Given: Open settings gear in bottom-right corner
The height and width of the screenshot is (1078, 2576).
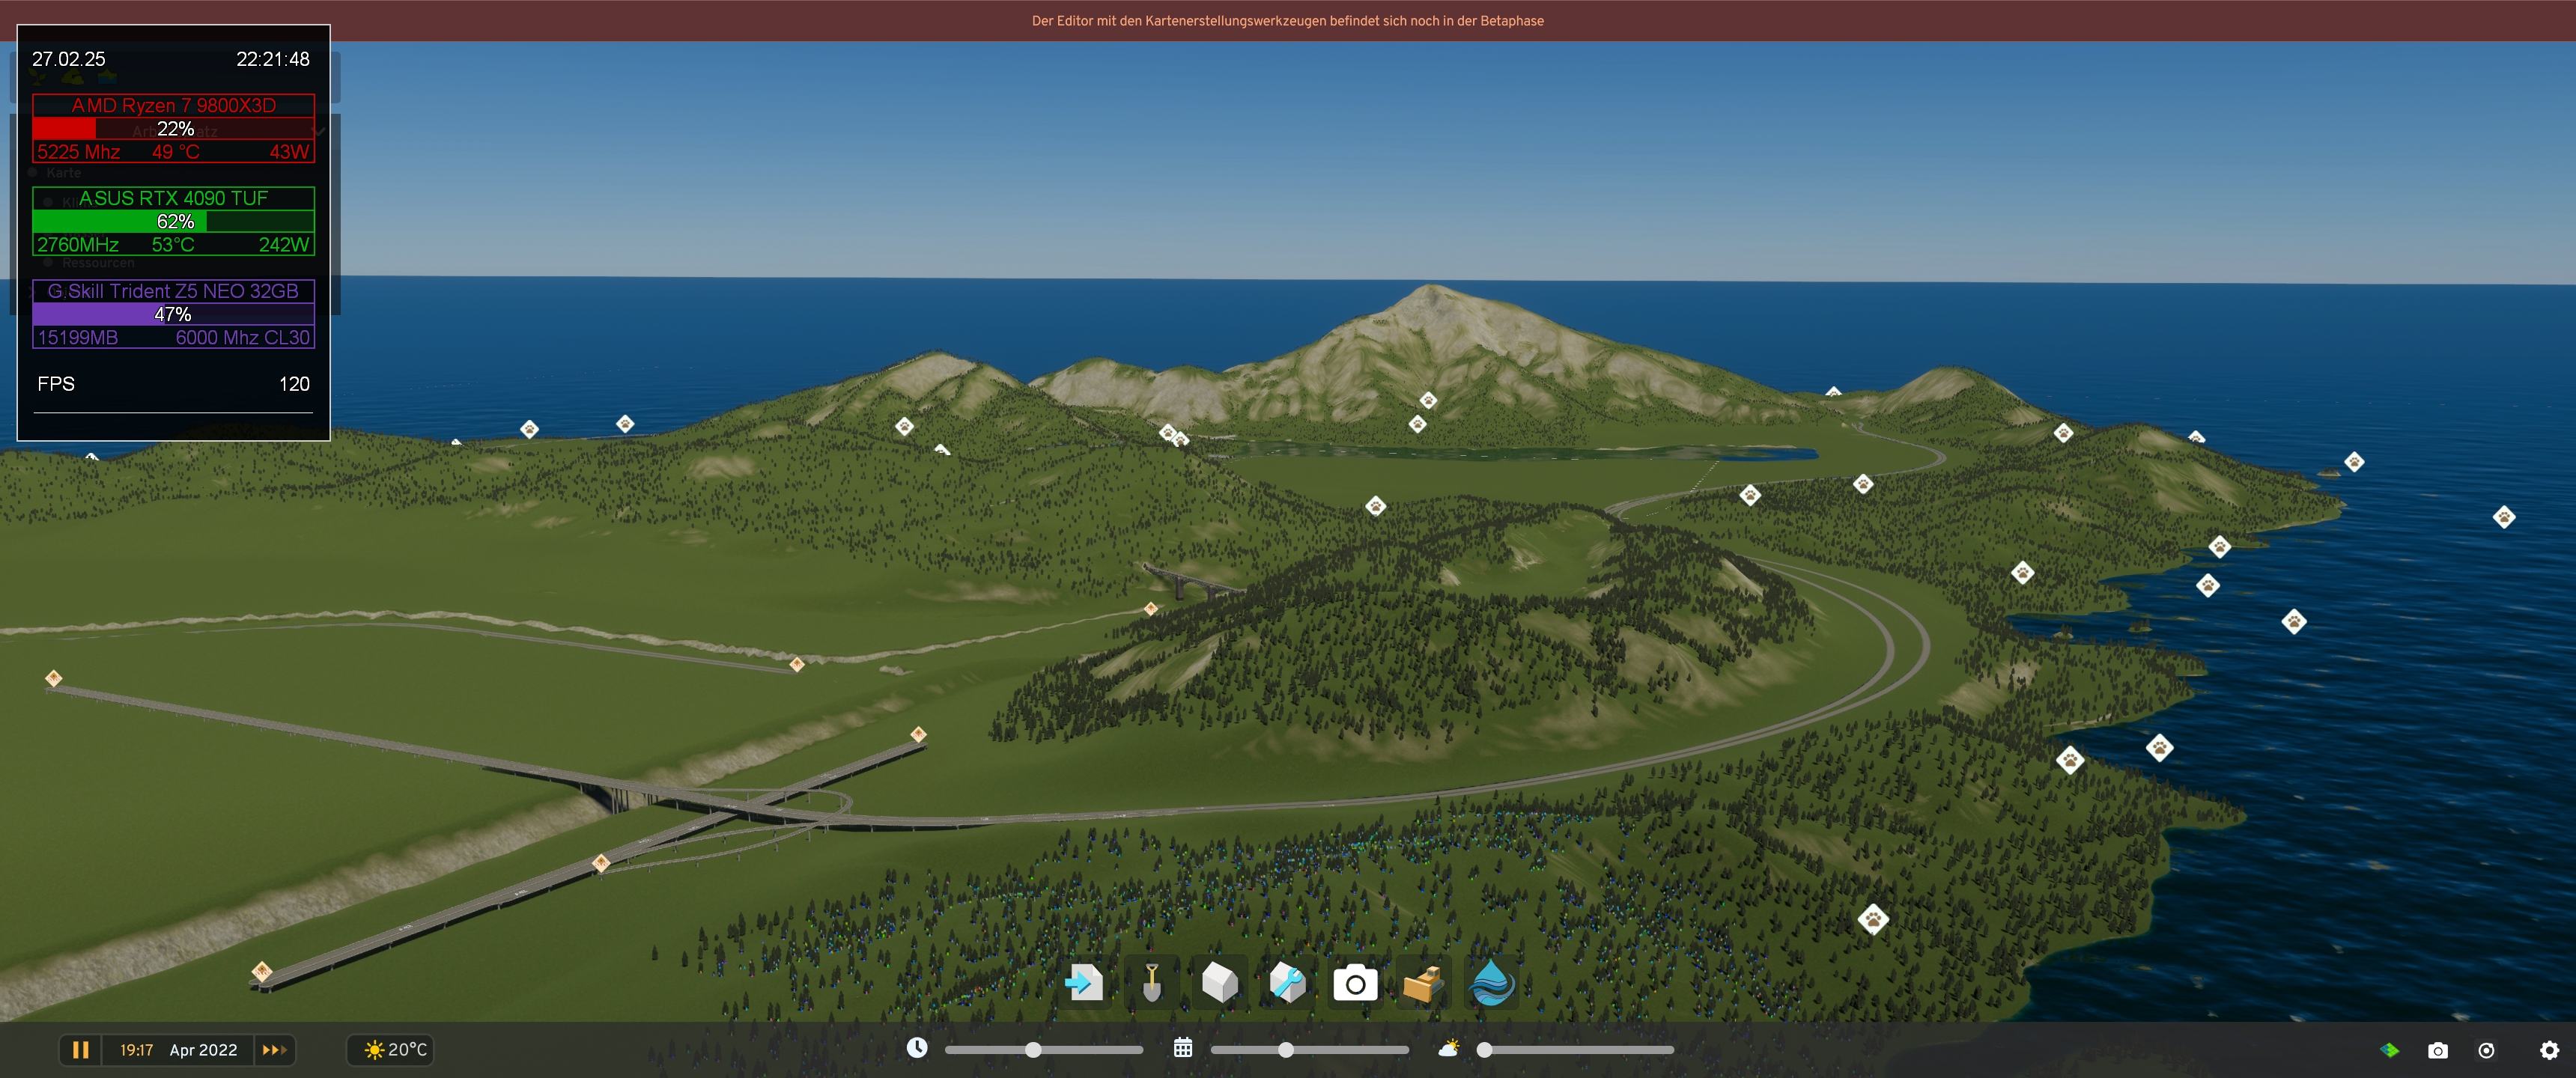Looking at the screenshot, I should [x=2549, y=1050].
